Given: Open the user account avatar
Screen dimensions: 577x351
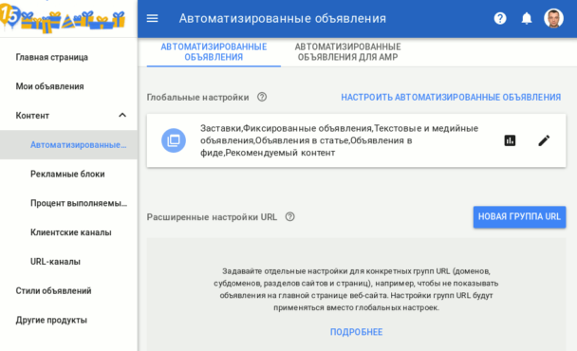Looking at the screenshot, I should (553, 18).
